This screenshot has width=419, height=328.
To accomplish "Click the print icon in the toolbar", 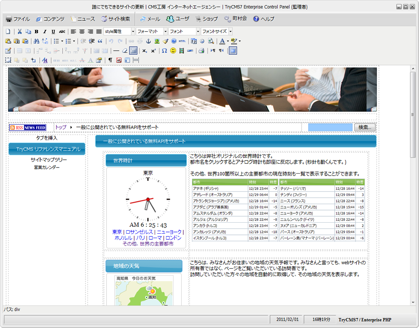I will click(x=201, y=51).
